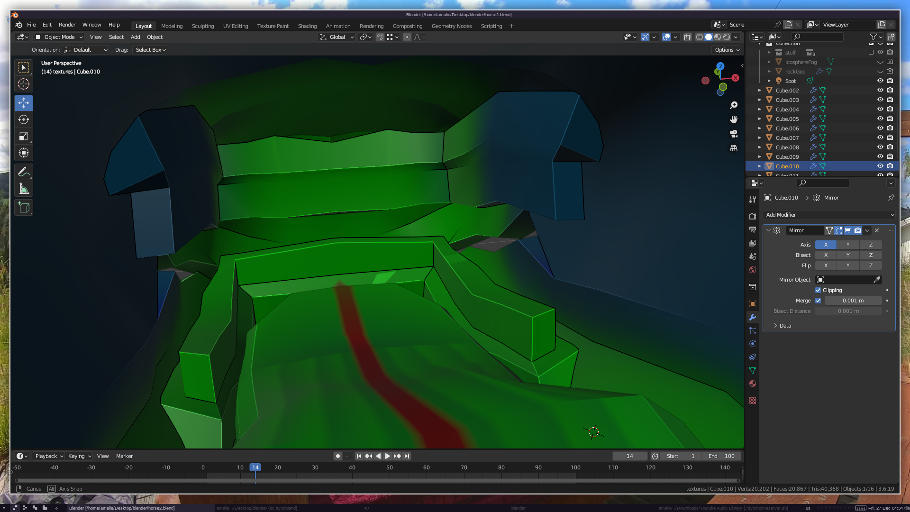Viewport: 910px width, 512px height.
Task: Enable the Y axis Mirror button
Action: pos(848,245)
